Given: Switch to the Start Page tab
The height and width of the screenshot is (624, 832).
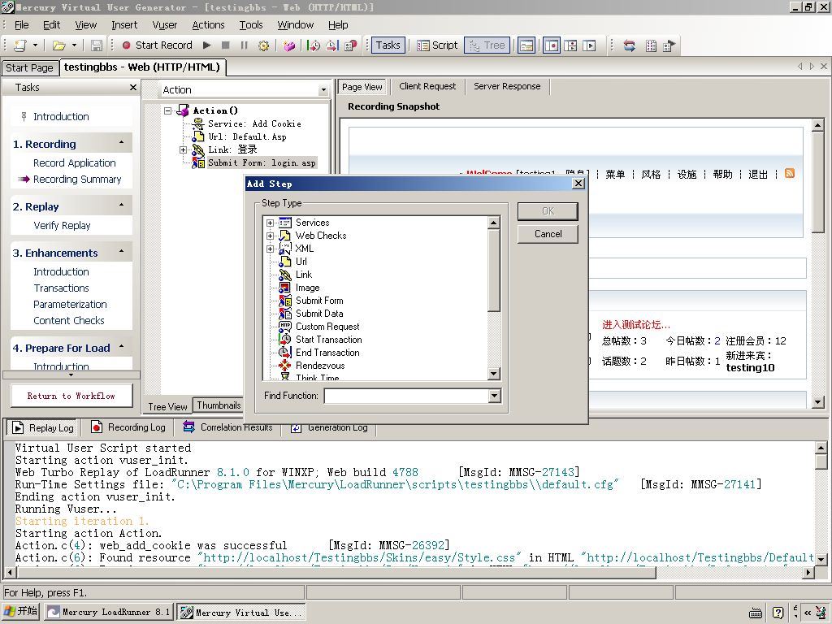Looking at the screenshot, I should (x=30, y=68).
